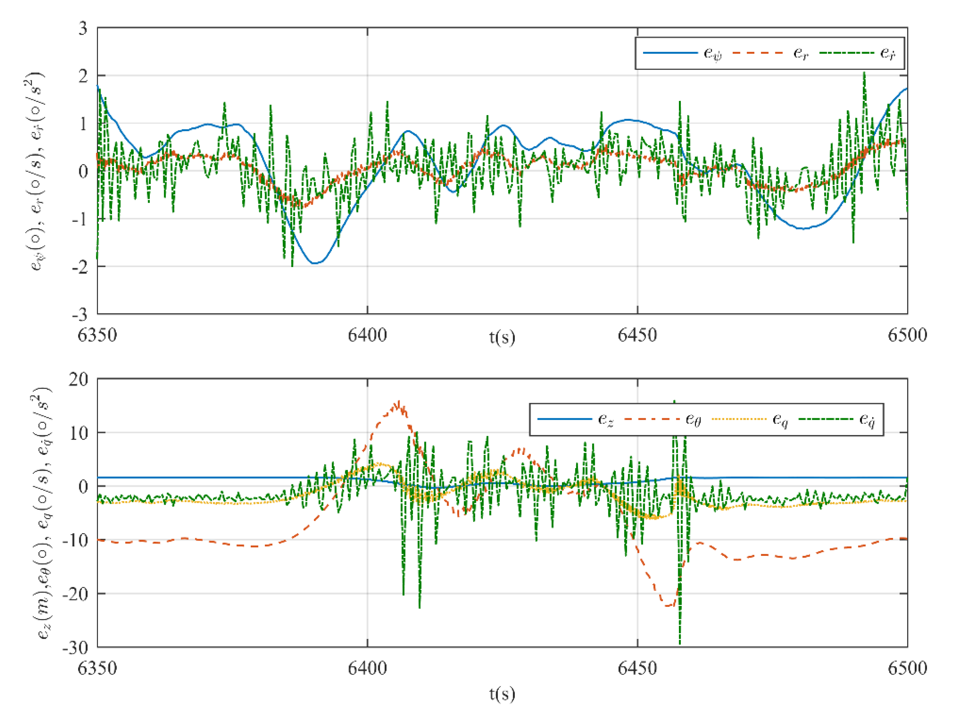Click the 6350 tick label under bottom plot
The image size is (954, 717).
97,668
